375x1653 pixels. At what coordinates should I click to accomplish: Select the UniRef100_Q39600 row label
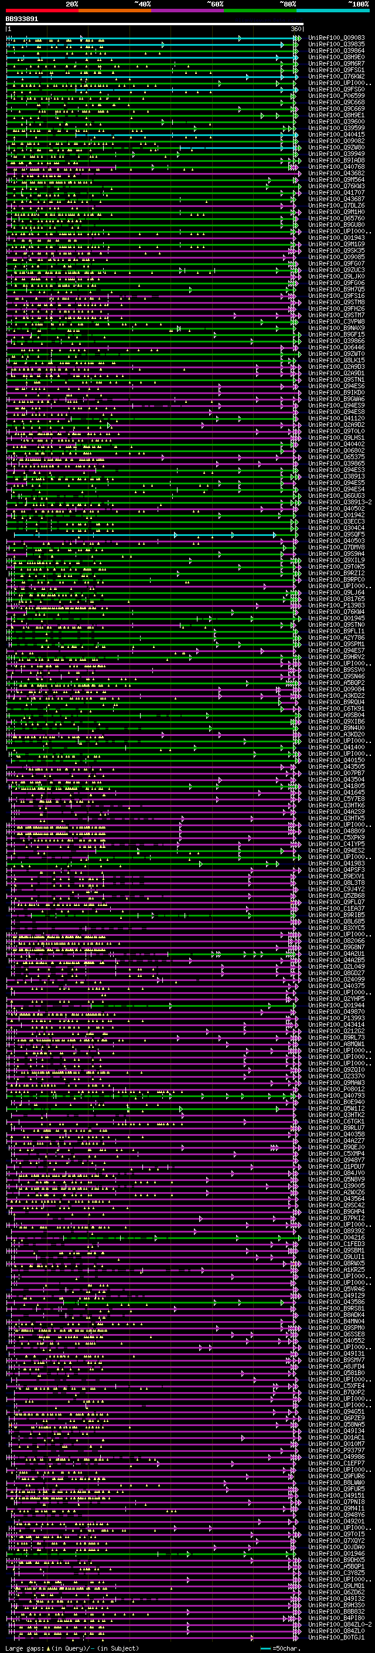tap(336, 122)
